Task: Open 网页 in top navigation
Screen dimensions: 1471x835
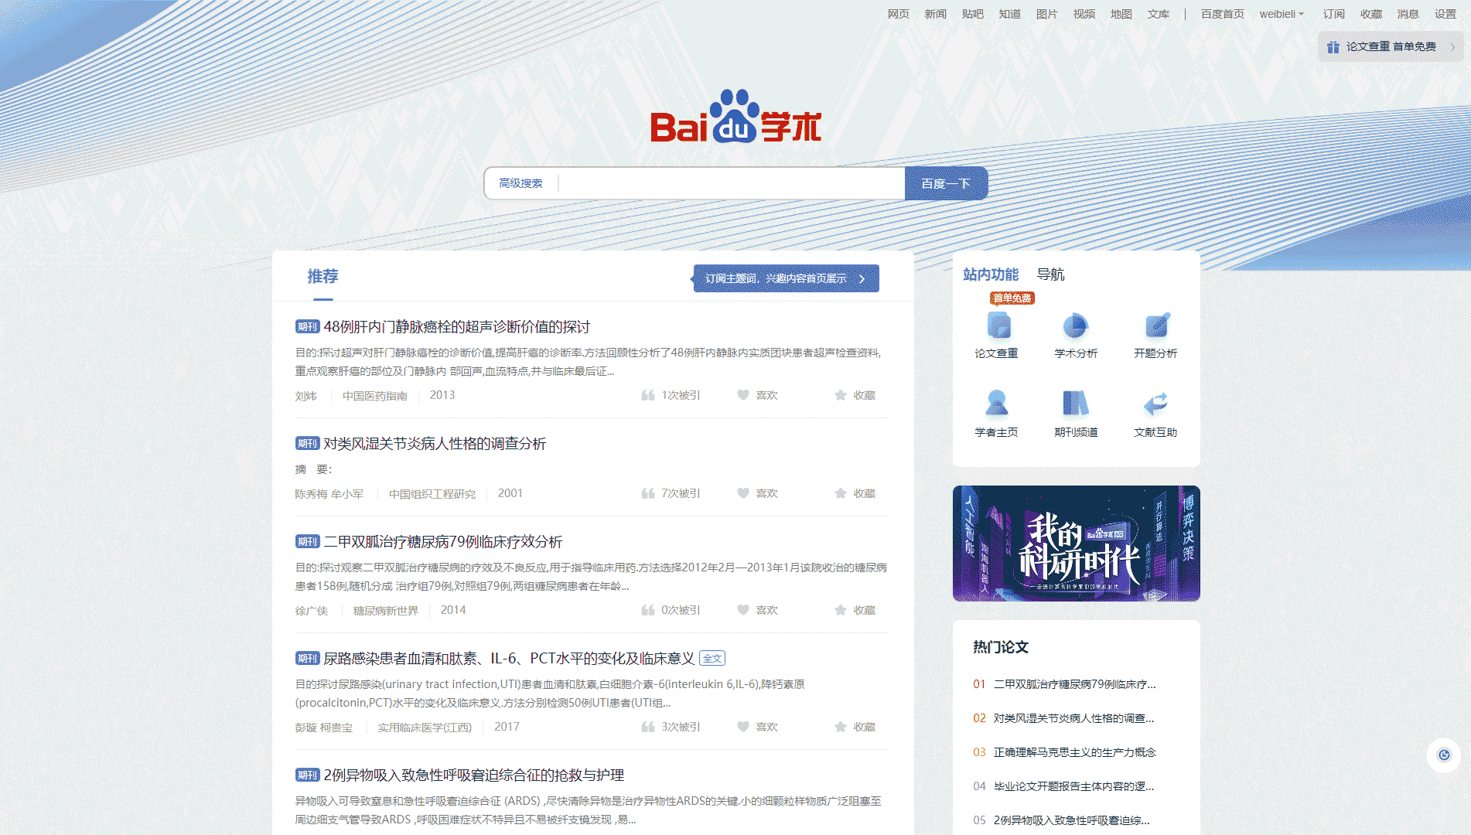Action: (x=898, y=14)
